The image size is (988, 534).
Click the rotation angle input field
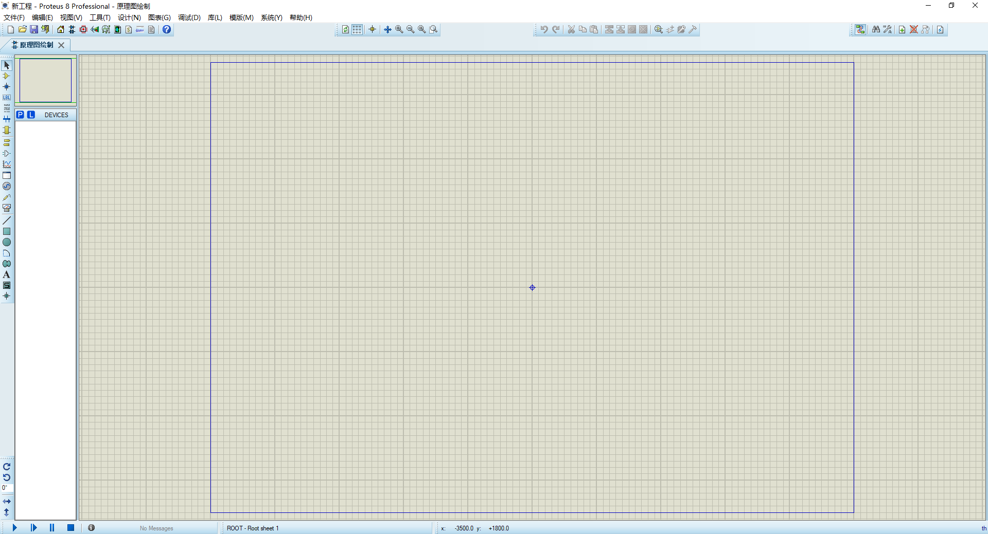[7, 488]
